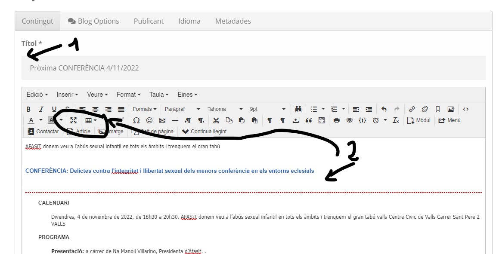Open the Inserir menu
496x254 pixels.
pos(67,95)
